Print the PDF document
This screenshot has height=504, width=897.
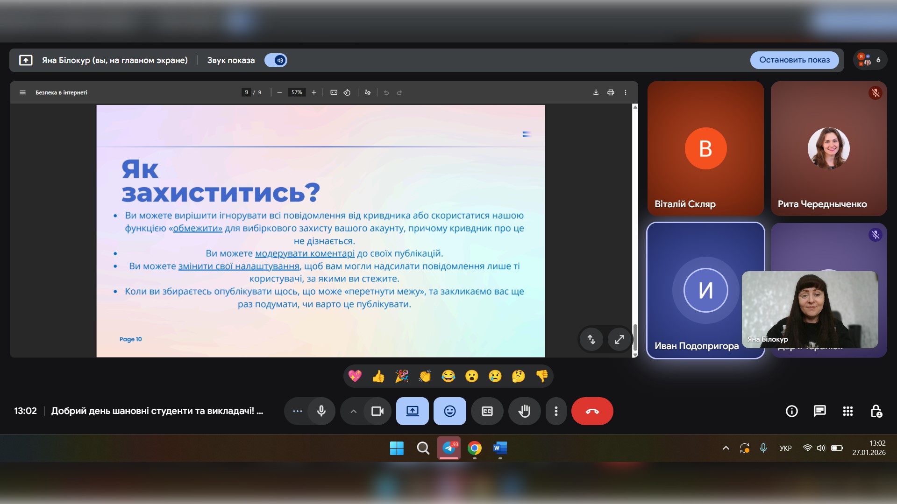point(610,92)
